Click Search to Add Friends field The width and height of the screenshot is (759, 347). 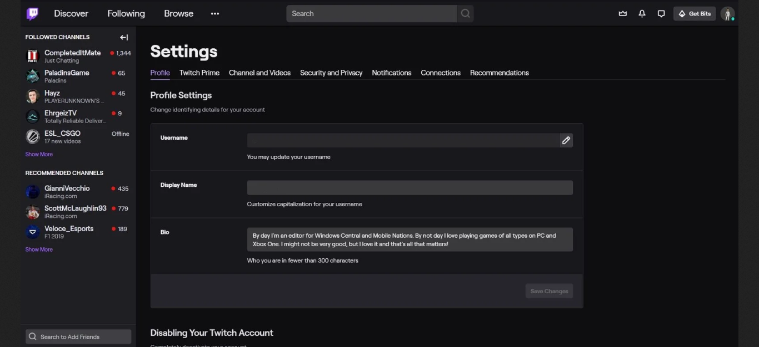78,336
